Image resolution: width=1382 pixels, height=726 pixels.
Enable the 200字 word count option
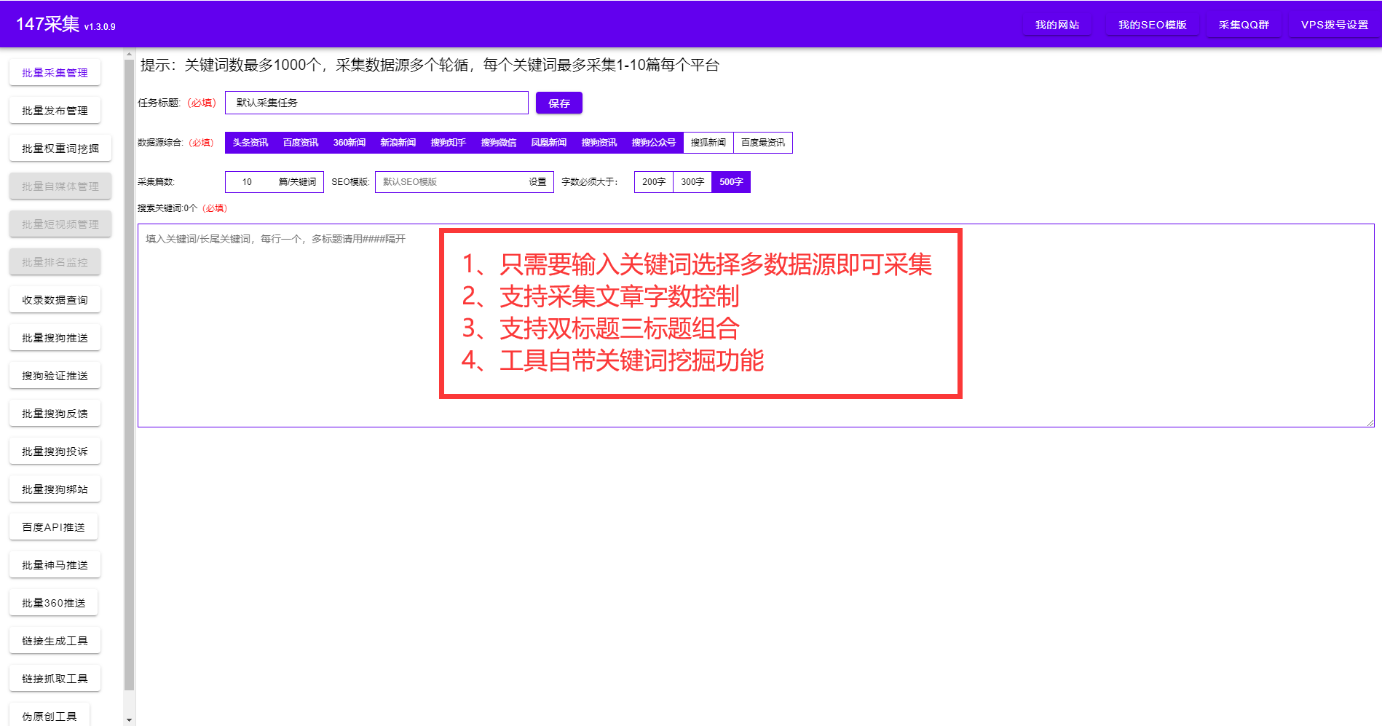click(653, 181)
